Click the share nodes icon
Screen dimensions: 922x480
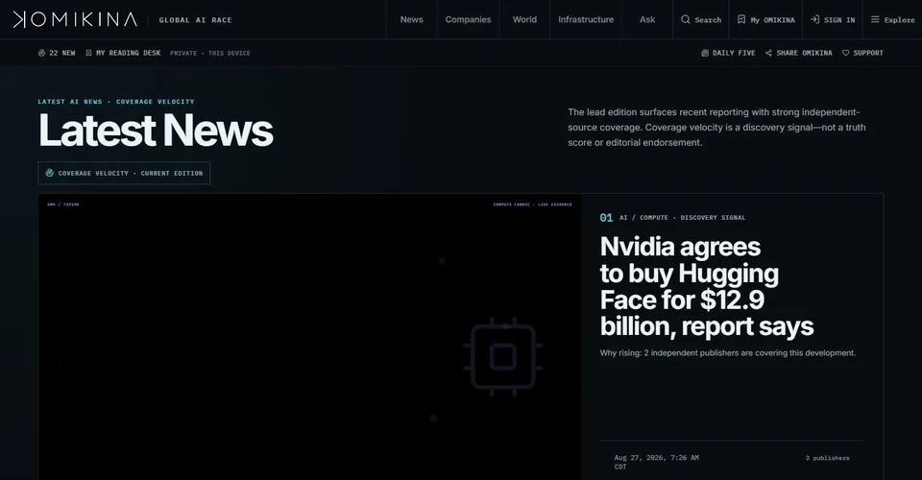pyautogui.click(x=768, y=53)
